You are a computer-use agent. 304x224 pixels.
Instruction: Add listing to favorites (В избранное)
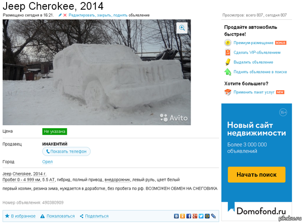pos(20,216)
